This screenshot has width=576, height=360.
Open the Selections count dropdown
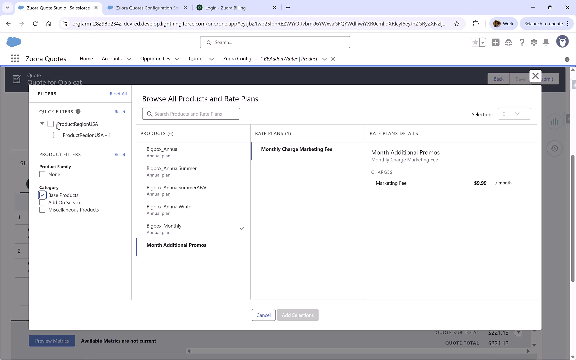[514, 114]
